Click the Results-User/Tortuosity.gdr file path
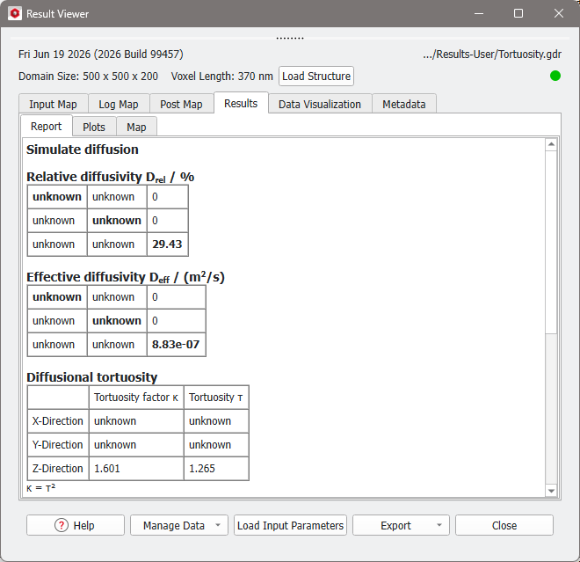Viewport: 580px width, 562px height. pyautogui.click(x=492, y=55)
